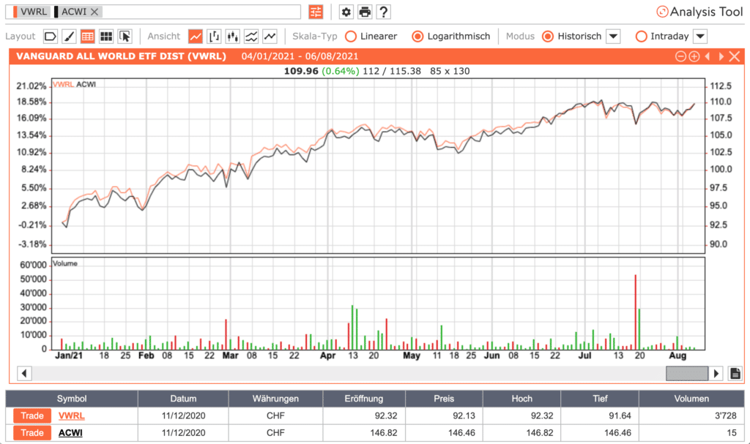The height and width of the screenshot is (444, 750).
Task: Switch to the ACWI tab
Action: click(73, 12)
